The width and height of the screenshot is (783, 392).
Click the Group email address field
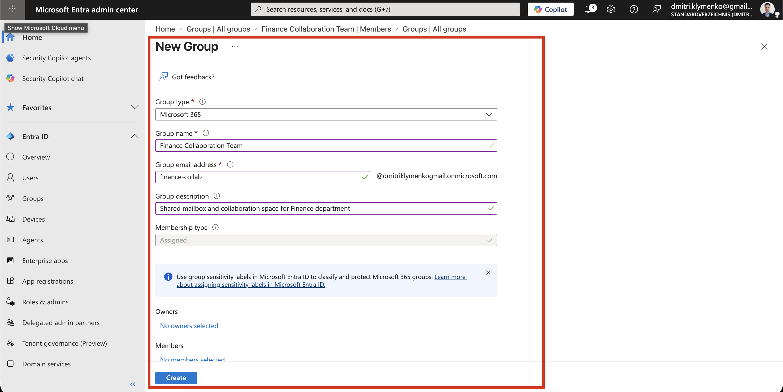point(263,177)
